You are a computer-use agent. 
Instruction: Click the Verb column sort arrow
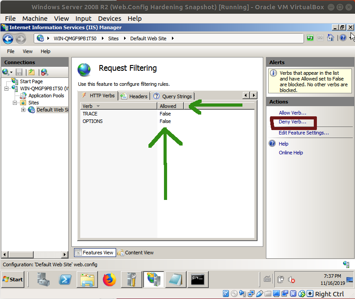tap(98, 106)
